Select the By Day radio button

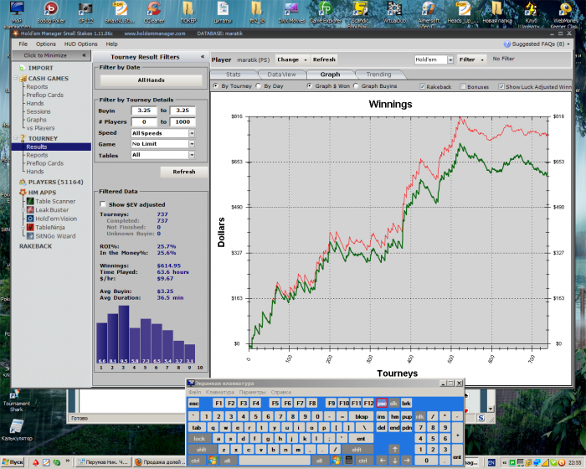[x=258, y=86]
